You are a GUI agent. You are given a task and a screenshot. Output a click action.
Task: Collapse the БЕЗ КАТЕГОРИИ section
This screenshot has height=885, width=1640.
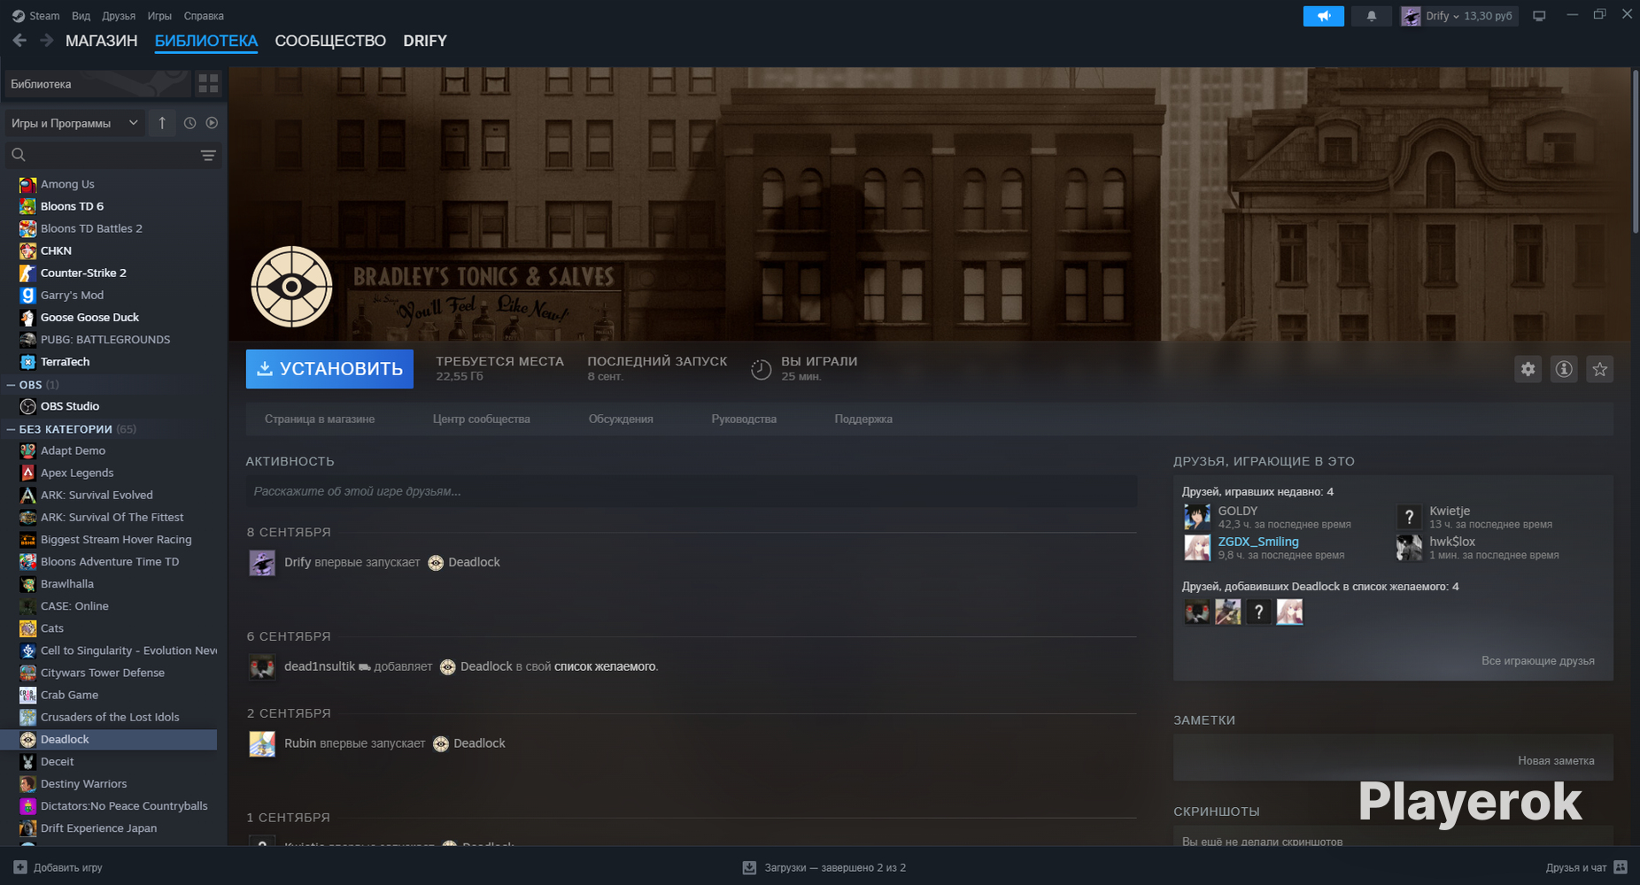click(x=11, y=429)
